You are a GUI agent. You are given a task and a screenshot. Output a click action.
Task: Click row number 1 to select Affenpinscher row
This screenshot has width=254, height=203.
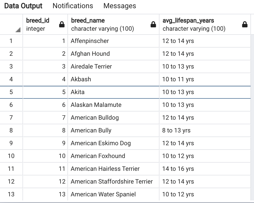click(x=11, y=41)
